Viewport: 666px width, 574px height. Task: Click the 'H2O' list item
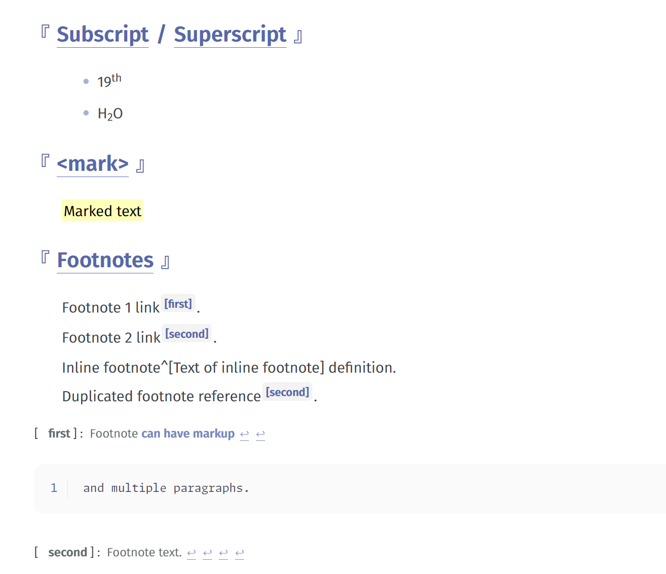pyautogui.click(x=110, y=114)
